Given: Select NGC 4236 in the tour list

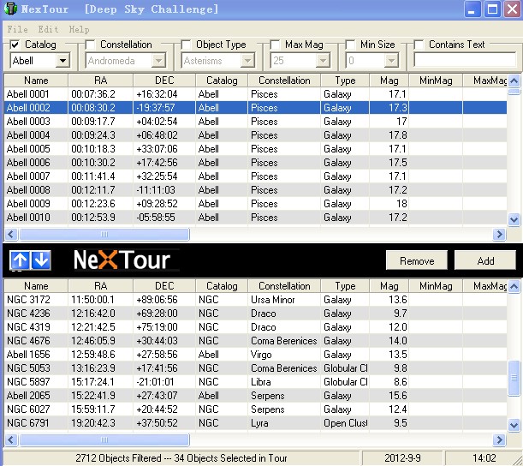Looking at the screenshot, I should coord(255,314).
